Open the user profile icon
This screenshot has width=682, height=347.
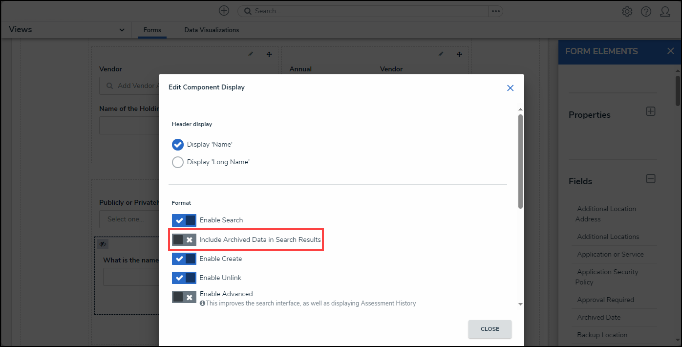tap(665, 11)
